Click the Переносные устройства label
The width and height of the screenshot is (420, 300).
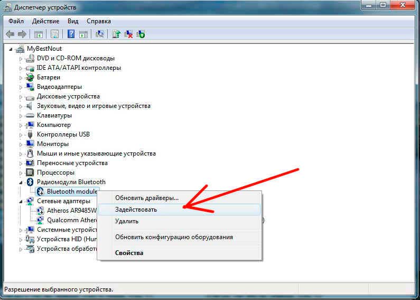click(72, 163)
